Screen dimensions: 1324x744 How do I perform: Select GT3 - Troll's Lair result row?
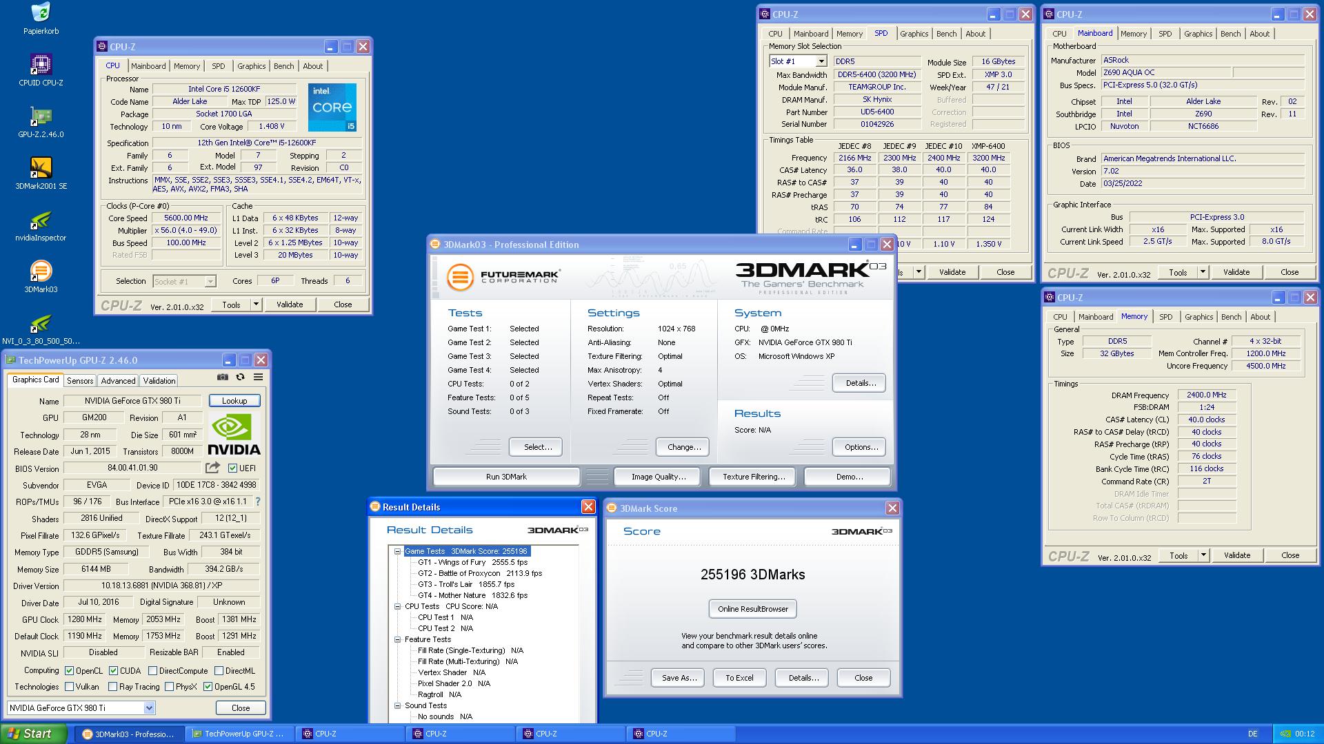pyautogui.click(x=465, y=584)
